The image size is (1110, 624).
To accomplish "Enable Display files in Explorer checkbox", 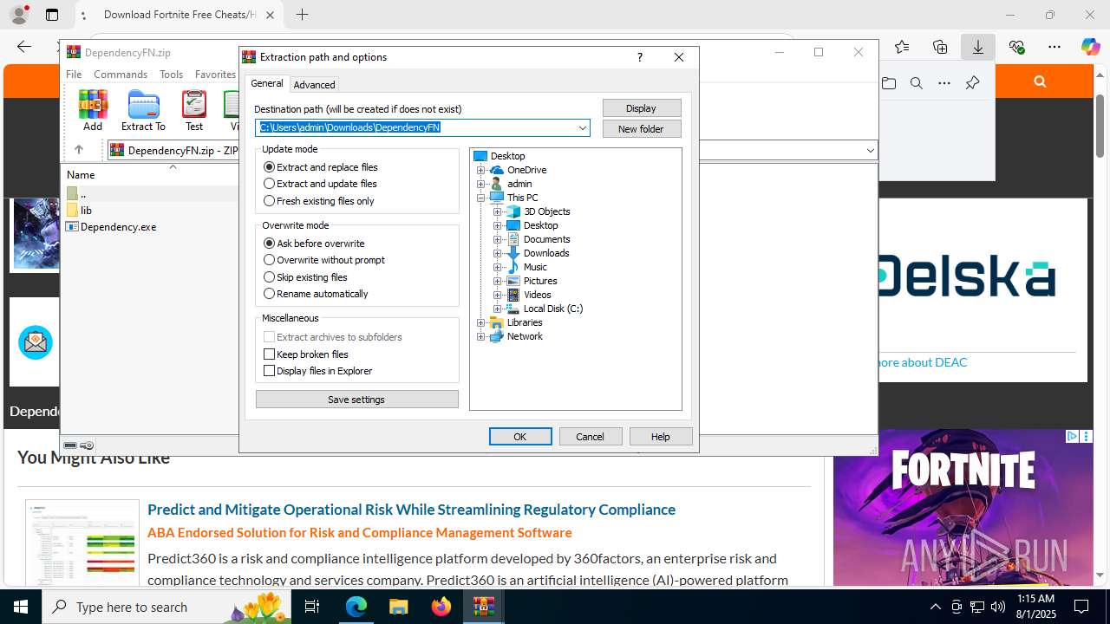I will click(x=317, y=371).
